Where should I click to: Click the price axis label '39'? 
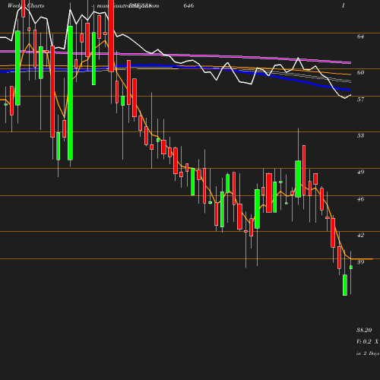(360, 262)
